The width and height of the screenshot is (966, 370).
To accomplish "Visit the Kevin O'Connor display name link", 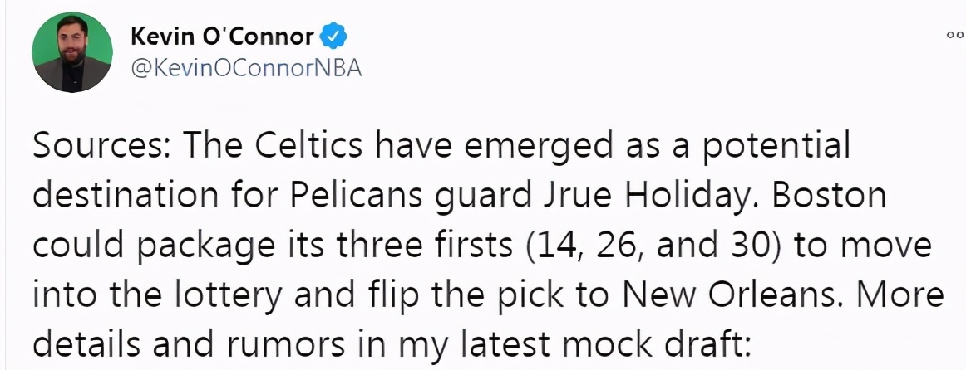I will tap(222, 37).
